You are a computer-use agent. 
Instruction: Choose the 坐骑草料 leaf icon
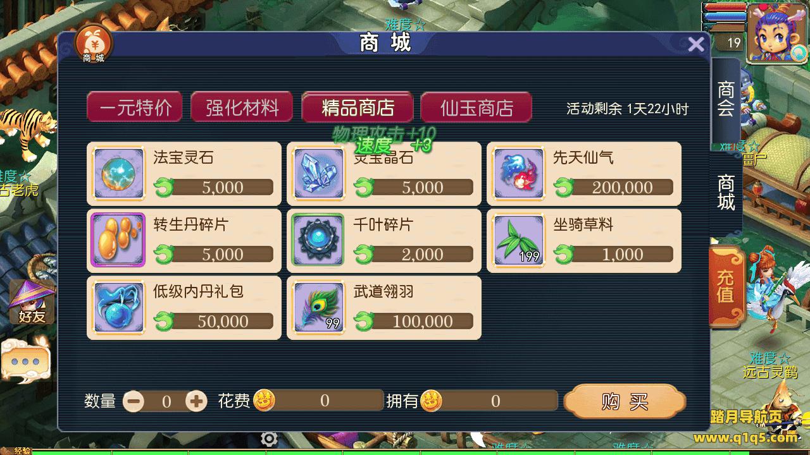coord(518,240)
